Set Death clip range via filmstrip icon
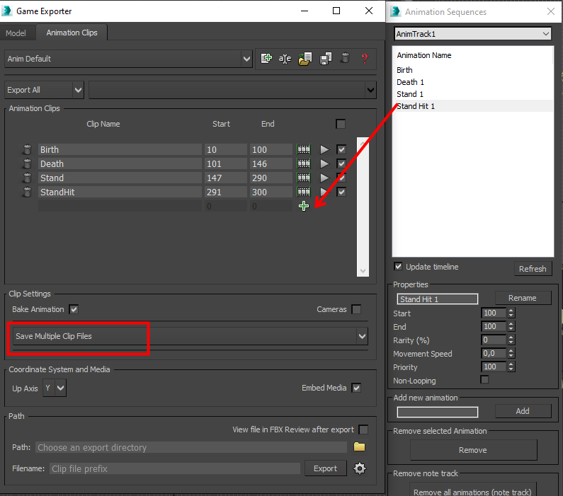 click(x=304, y=164)
